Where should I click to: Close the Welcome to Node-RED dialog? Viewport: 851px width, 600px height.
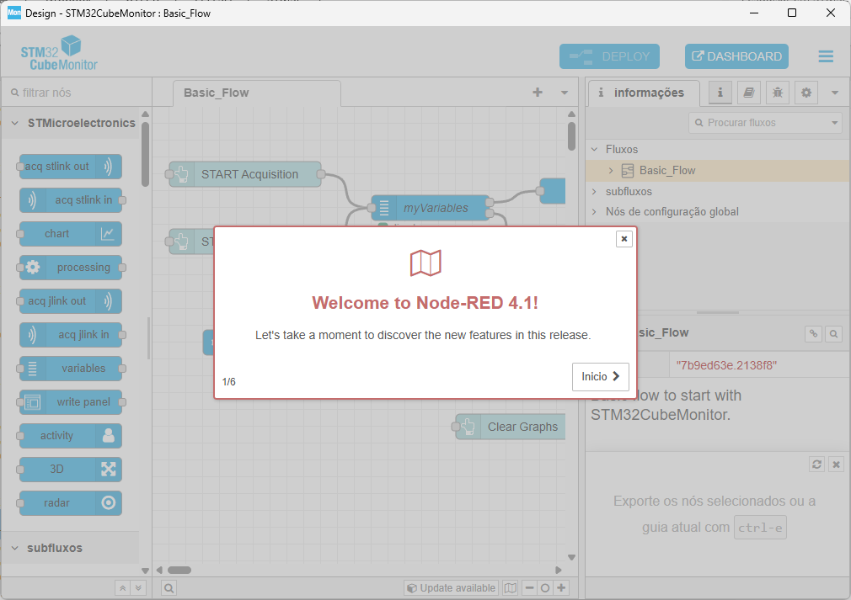(624, 239)
